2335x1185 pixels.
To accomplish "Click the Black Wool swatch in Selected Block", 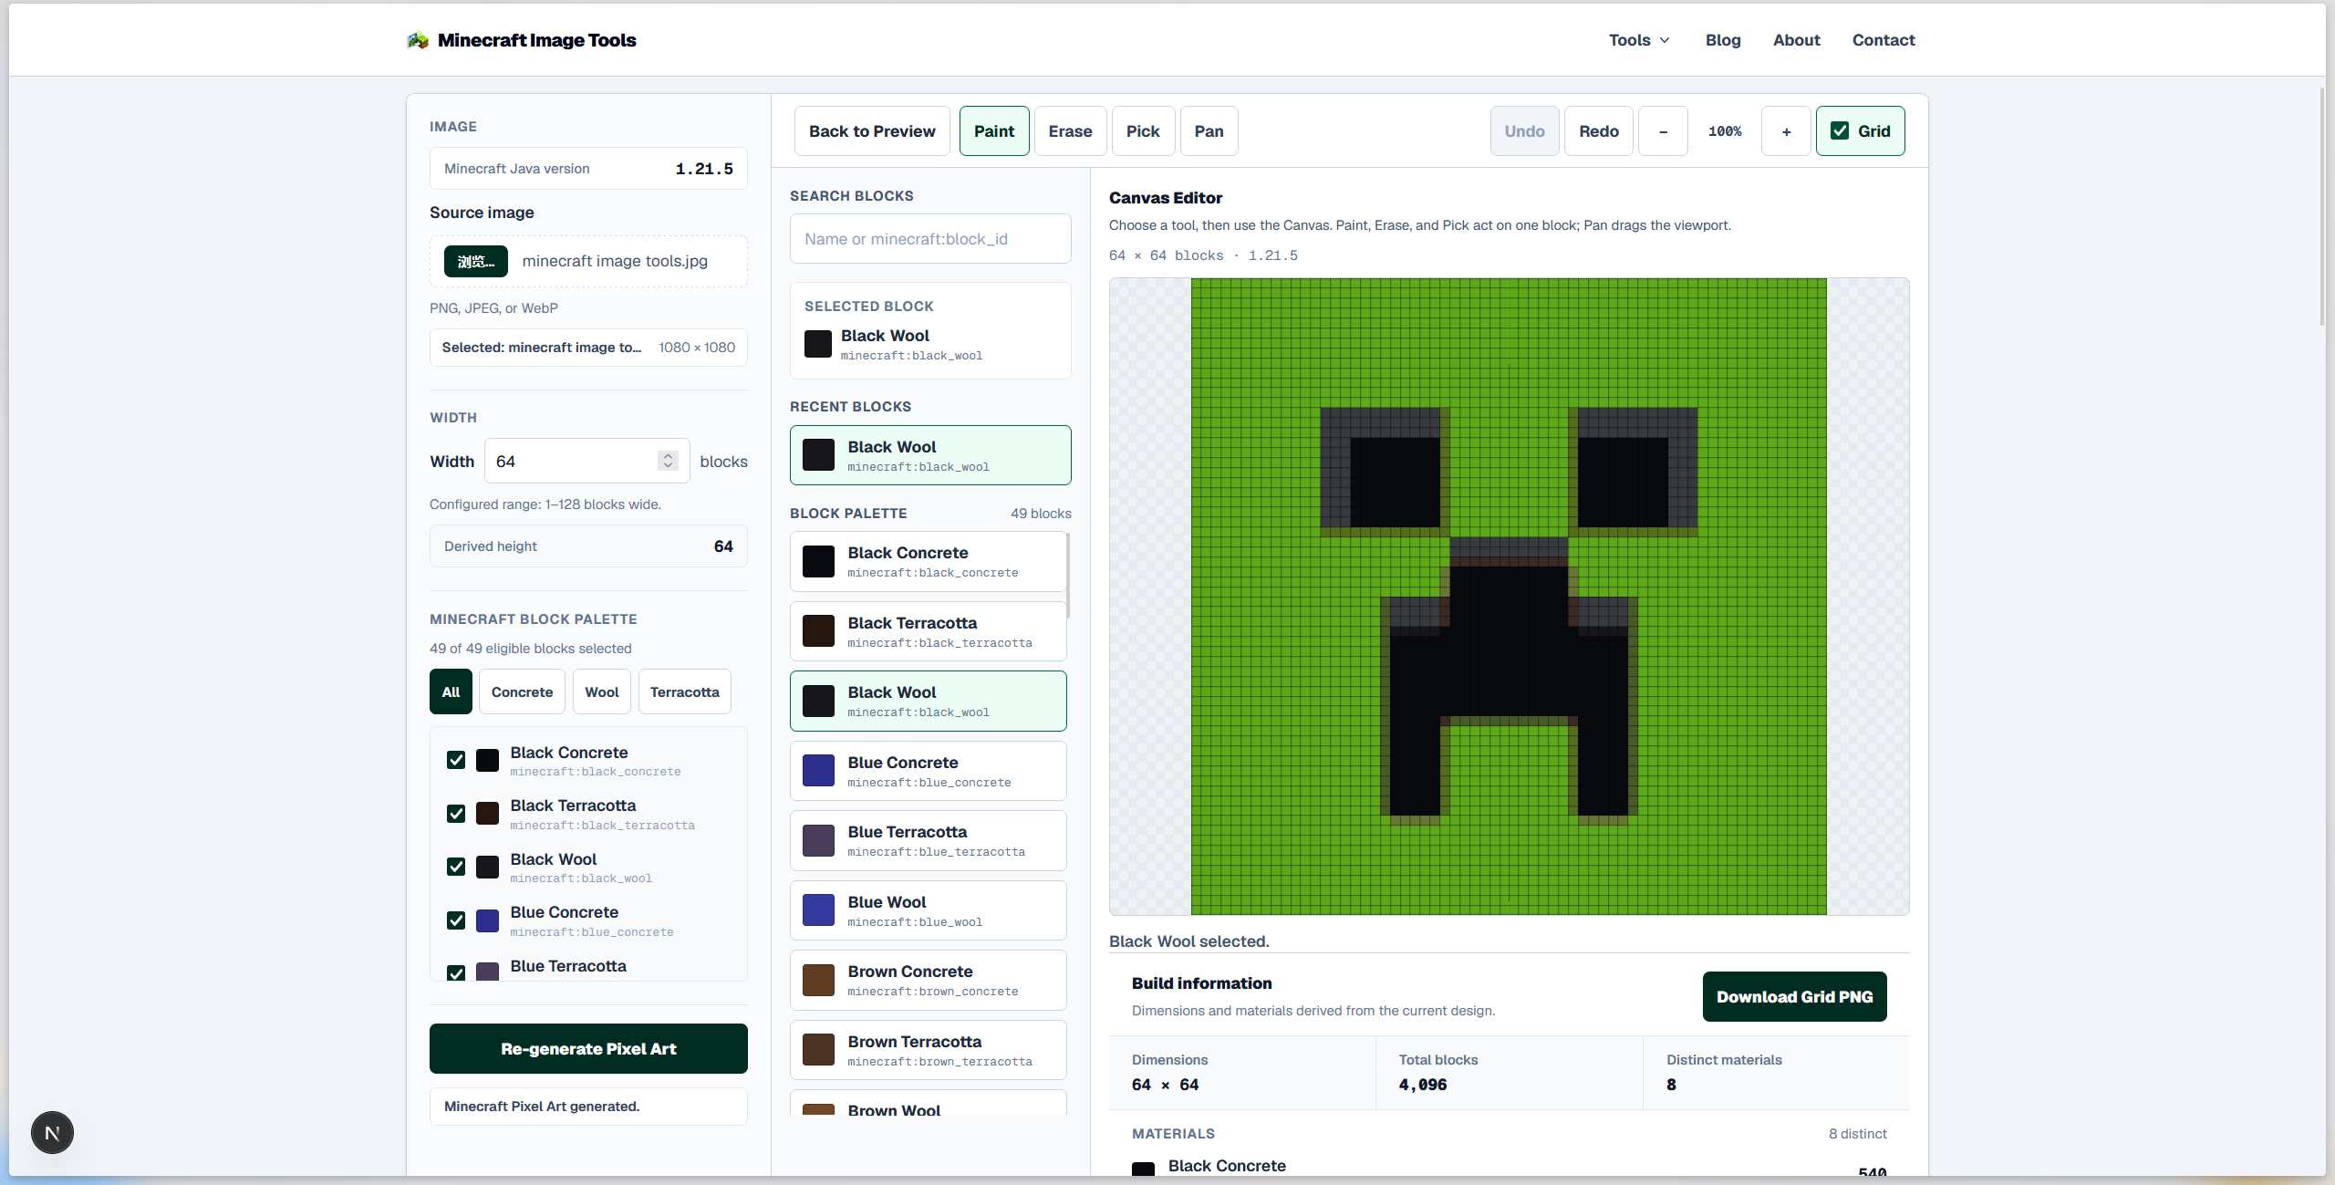I will click(x=818, y=344).
